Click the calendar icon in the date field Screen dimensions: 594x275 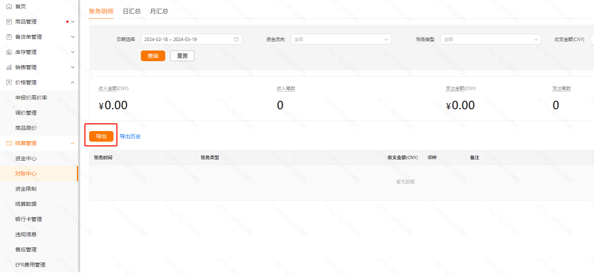pos(236,39)
